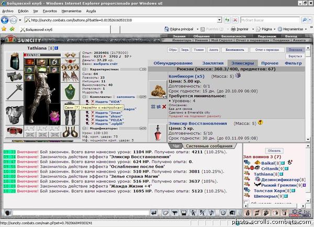Viewport: 314px width, 227px height.
Task: Click the gloves equipment slot
Action: click(70, 76)
